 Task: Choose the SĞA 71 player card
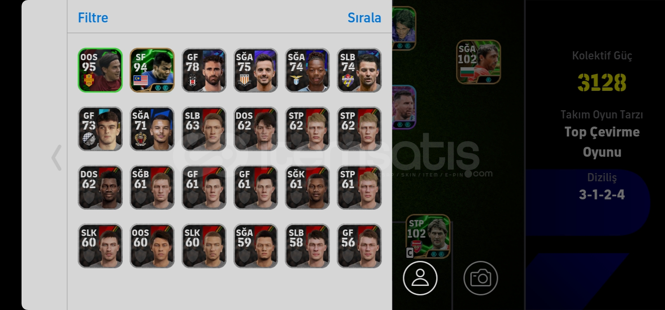[x=152, y=129]
